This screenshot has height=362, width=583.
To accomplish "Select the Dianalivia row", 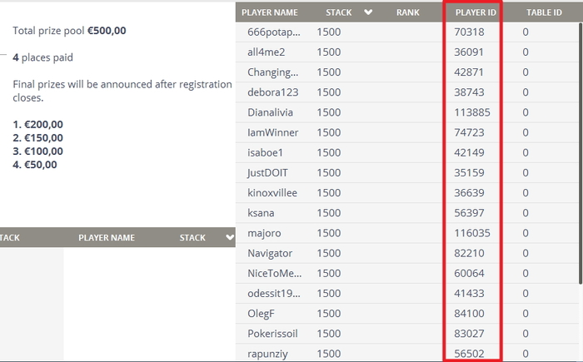I will point(407,112).
